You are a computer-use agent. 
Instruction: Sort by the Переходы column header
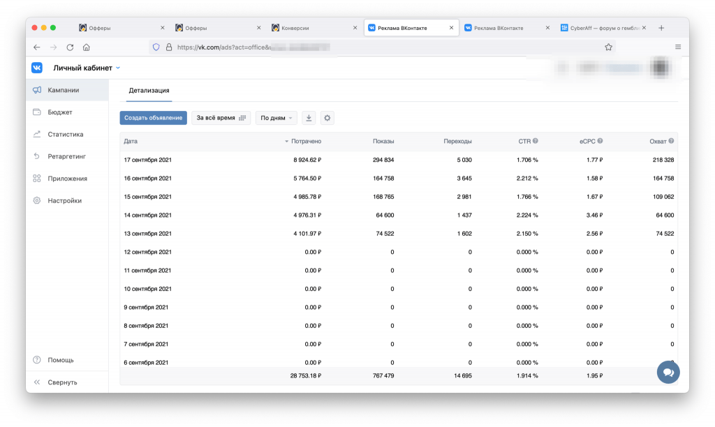coord(457,141)
